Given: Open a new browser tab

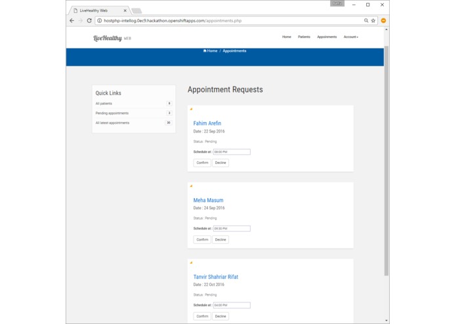Looking at the screenshot, I should [136, 11].
